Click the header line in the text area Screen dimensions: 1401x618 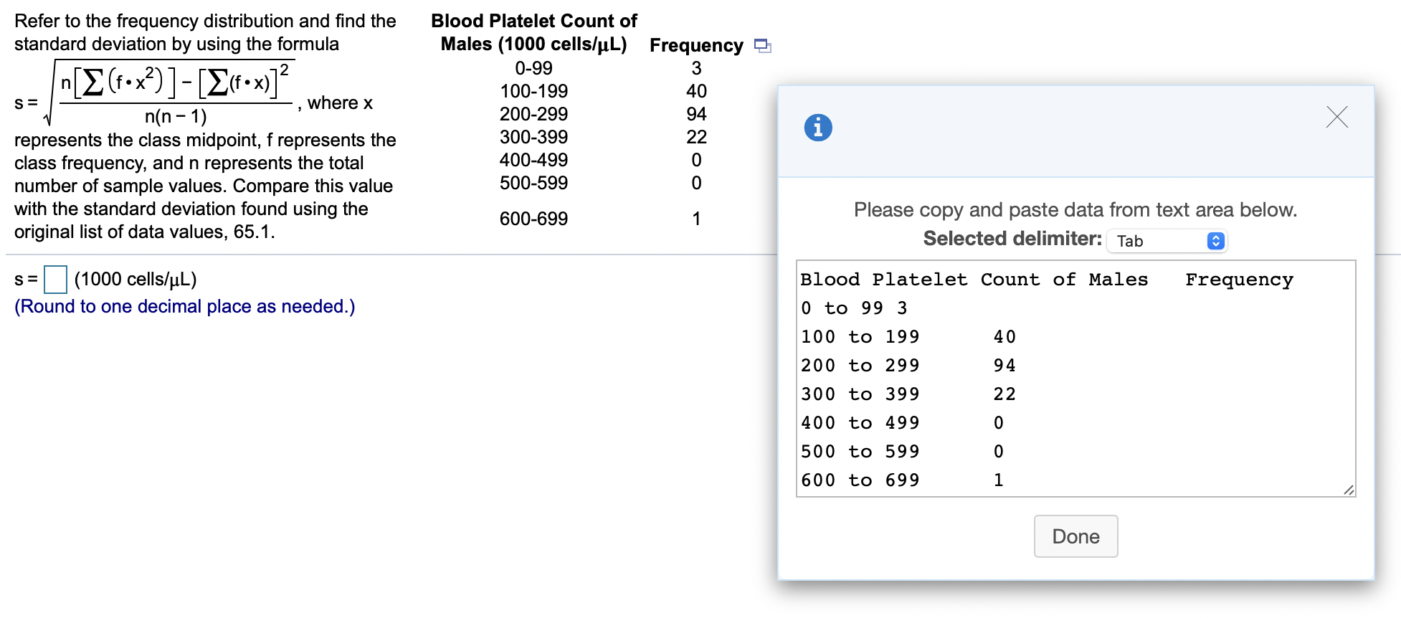(x=1046, y=280)
